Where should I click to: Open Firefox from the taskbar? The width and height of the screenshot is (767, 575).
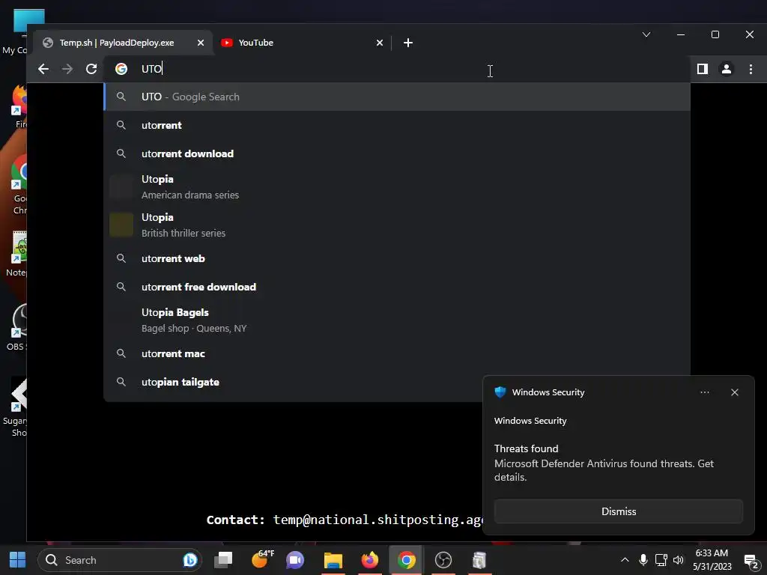click(x=370, y=560)
